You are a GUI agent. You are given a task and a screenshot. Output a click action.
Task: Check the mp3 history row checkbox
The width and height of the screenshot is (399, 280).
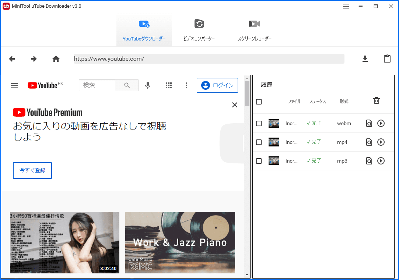(x=259, y=161)
